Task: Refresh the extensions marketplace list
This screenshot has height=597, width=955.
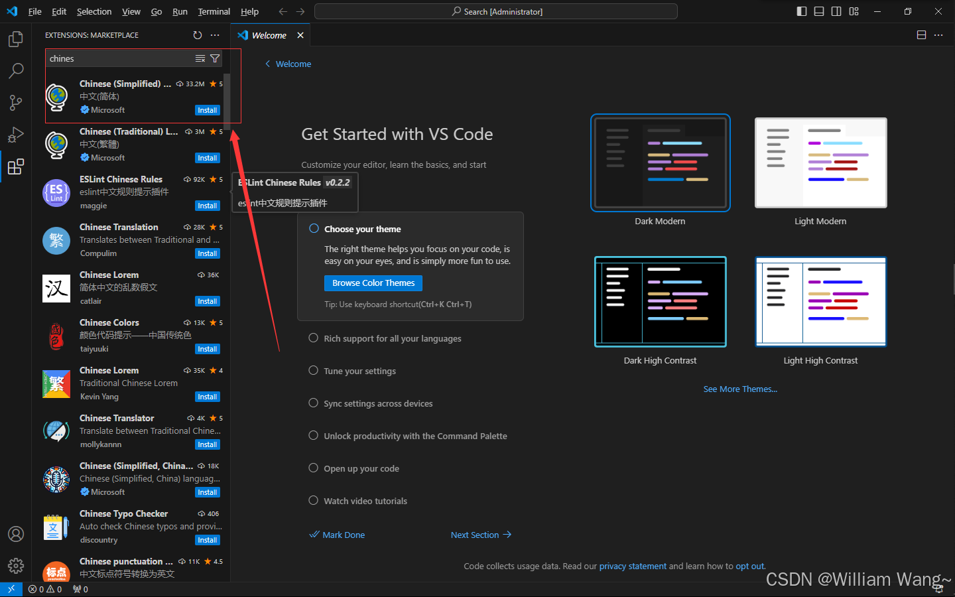Action: pyautogui.click(x=197, y=35)
